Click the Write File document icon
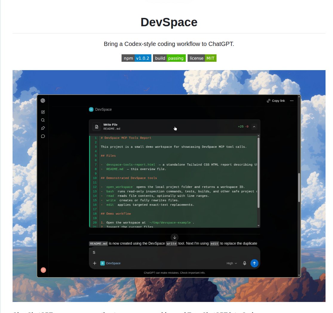 tap(97, 127)
